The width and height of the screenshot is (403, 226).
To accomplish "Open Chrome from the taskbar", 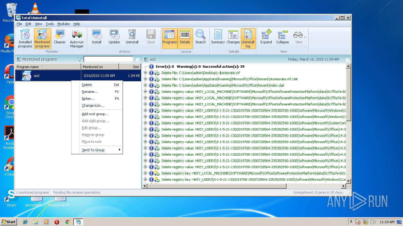I will [67, 222].
